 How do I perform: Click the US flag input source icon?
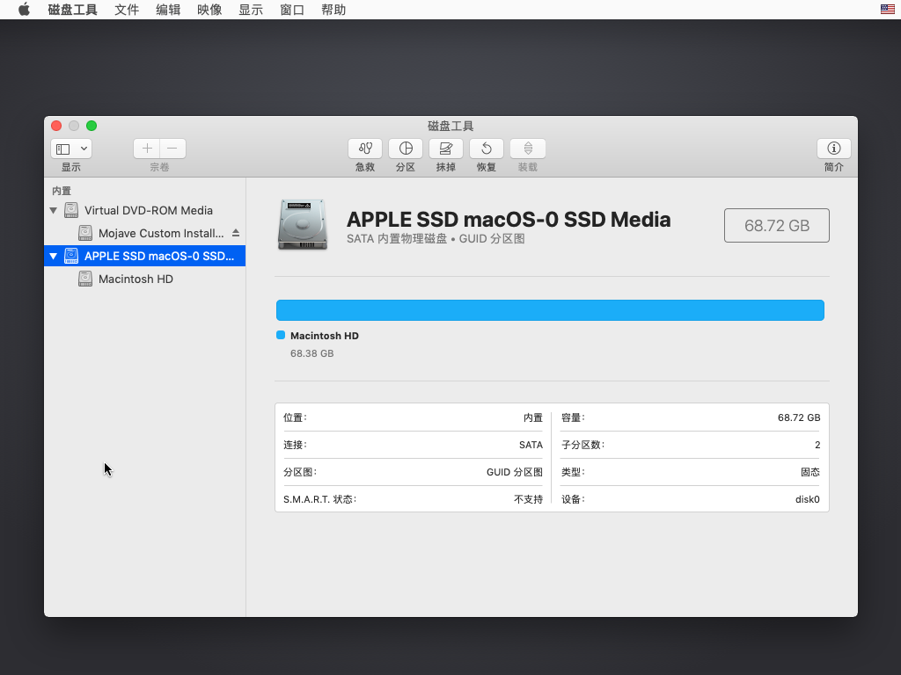tap(887, 9)
